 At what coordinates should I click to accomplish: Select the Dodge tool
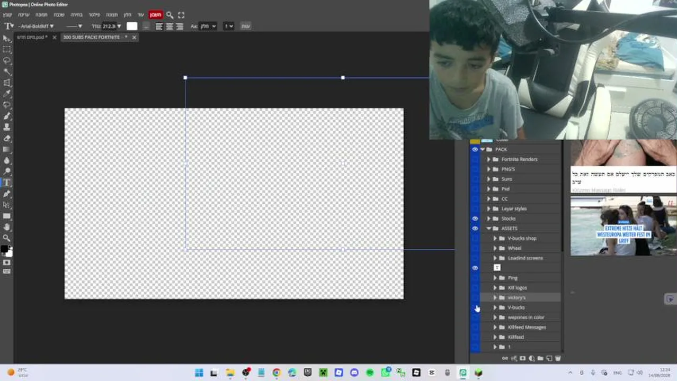(7, 172)
